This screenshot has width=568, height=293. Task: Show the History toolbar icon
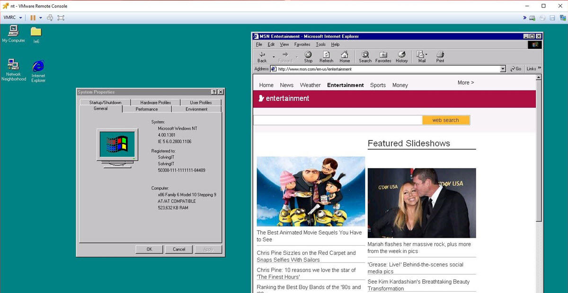click(x=402, y=54)
